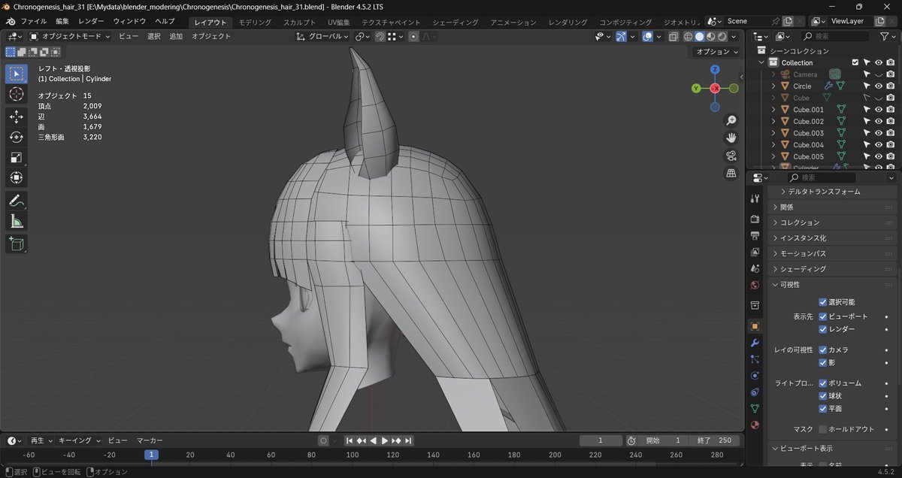
Task: Switch to the シェーディング workspace tab
Action: click(456, 23)
